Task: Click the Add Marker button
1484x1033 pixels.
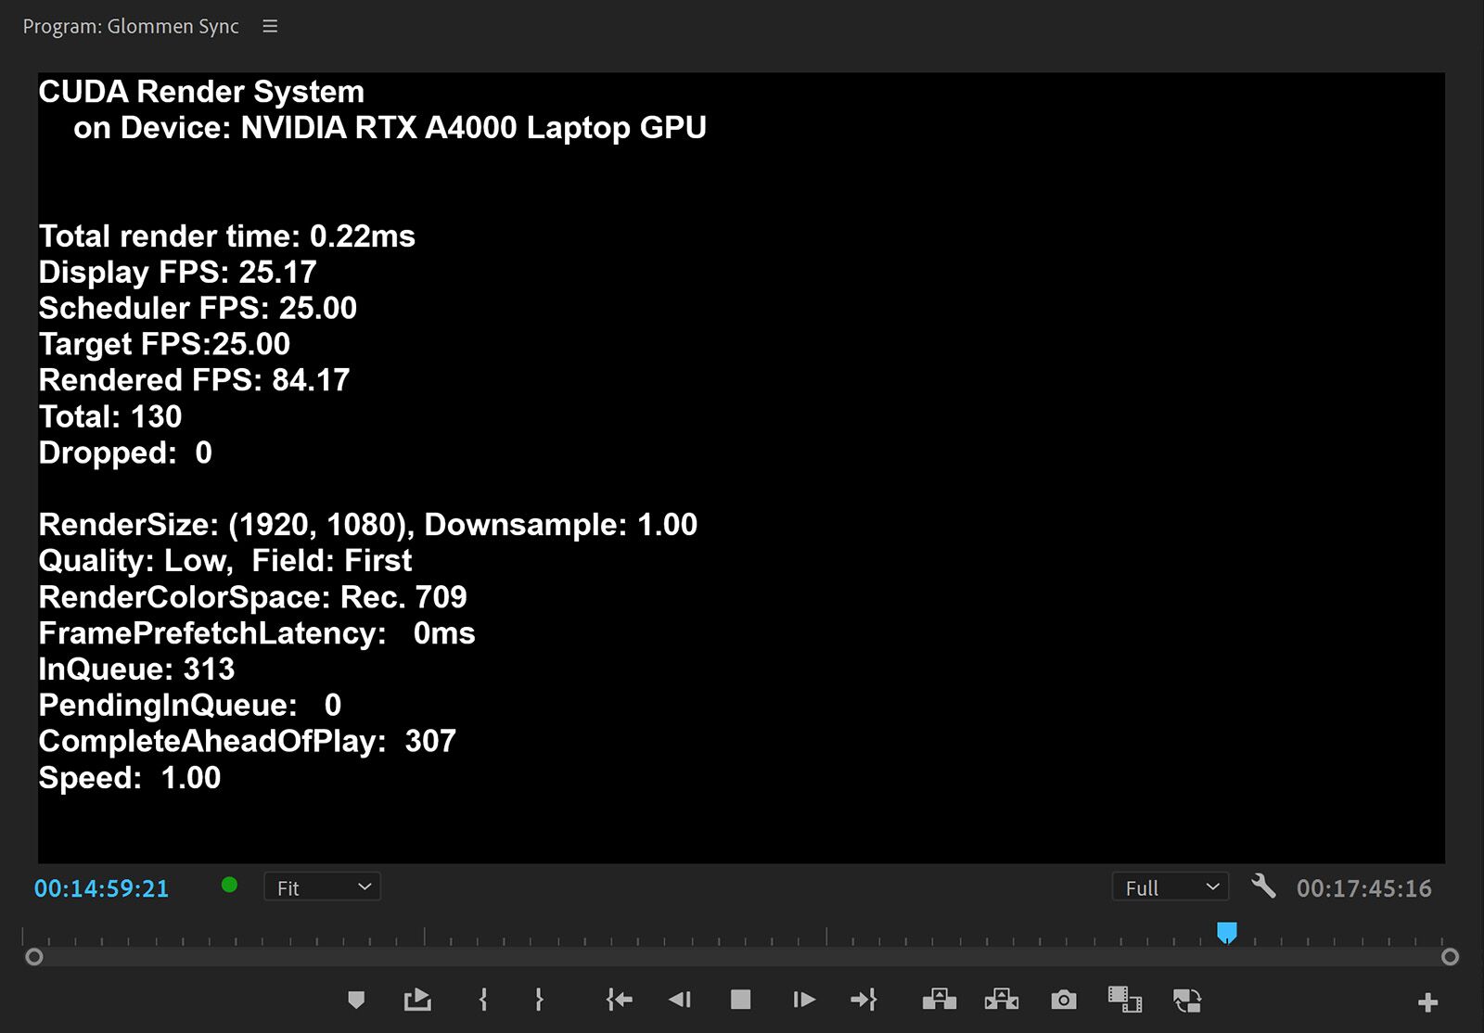Action: click(356, 1000)
